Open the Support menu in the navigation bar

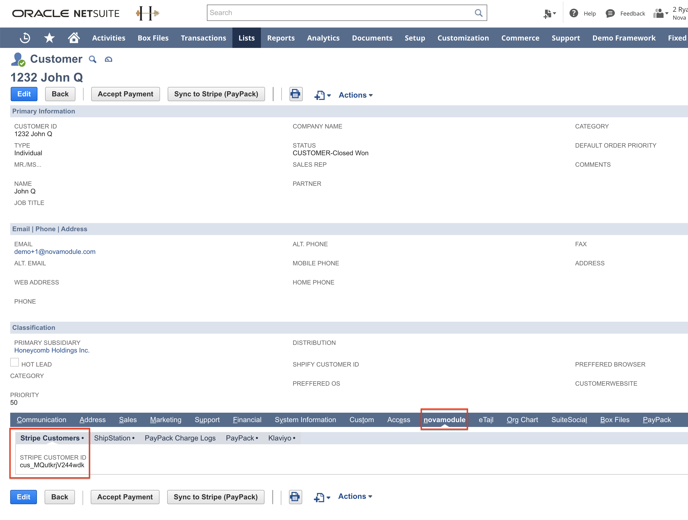[565, 38]
